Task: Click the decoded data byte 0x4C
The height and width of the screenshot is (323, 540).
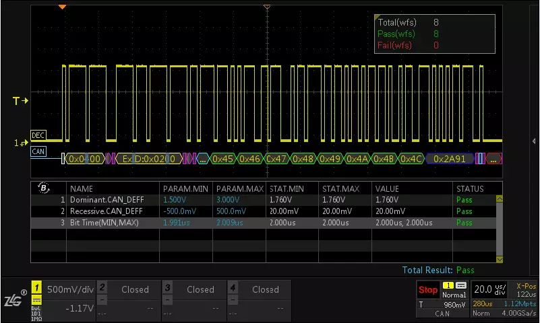Action: [411, 159]
